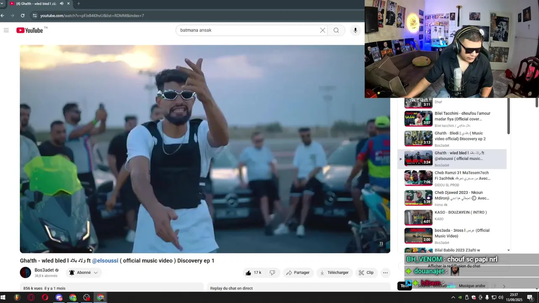Select the Tout filter chip

[404, 286]
